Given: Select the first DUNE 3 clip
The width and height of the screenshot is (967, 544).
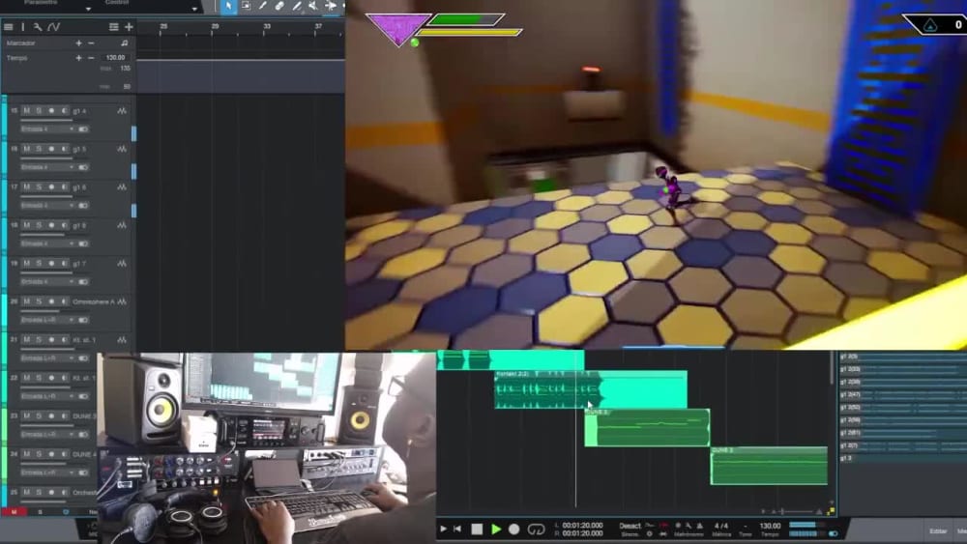Looking at the screenshot, I should (x=647, y=427).
